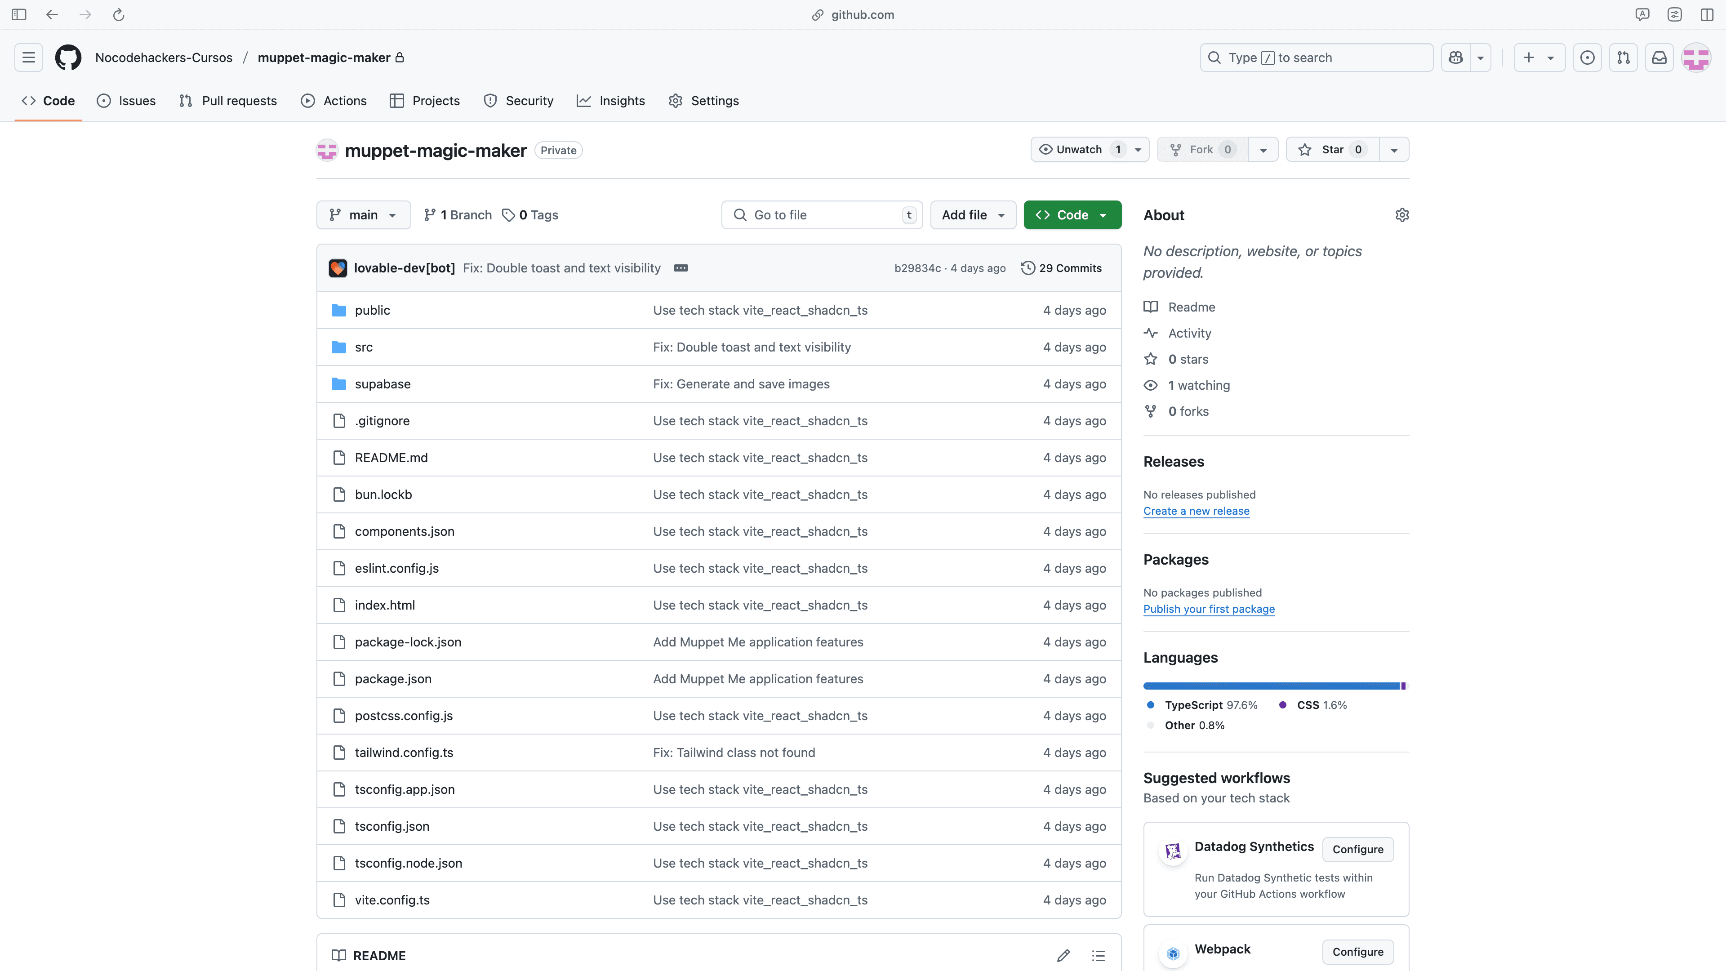Click the github.com address bar
Image resolution: width=1726 pixels, height=971 pixels.
(x=852, y=15)
